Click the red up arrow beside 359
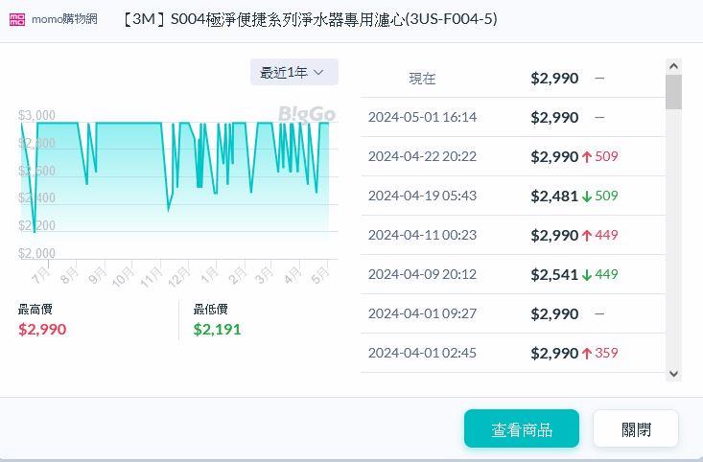The image size is (703, 462). point(586,353)
